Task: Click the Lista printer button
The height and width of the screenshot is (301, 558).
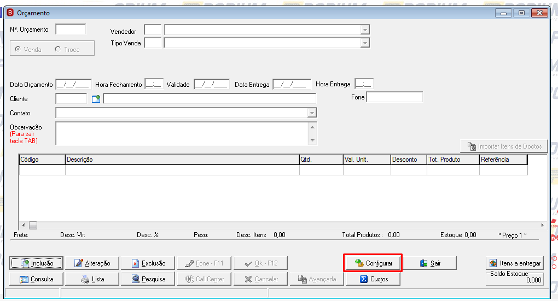Action: pos(92,279)
